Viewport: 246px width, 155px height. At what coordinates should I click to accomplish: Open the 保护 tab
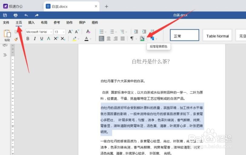click(x=82, y=23)
